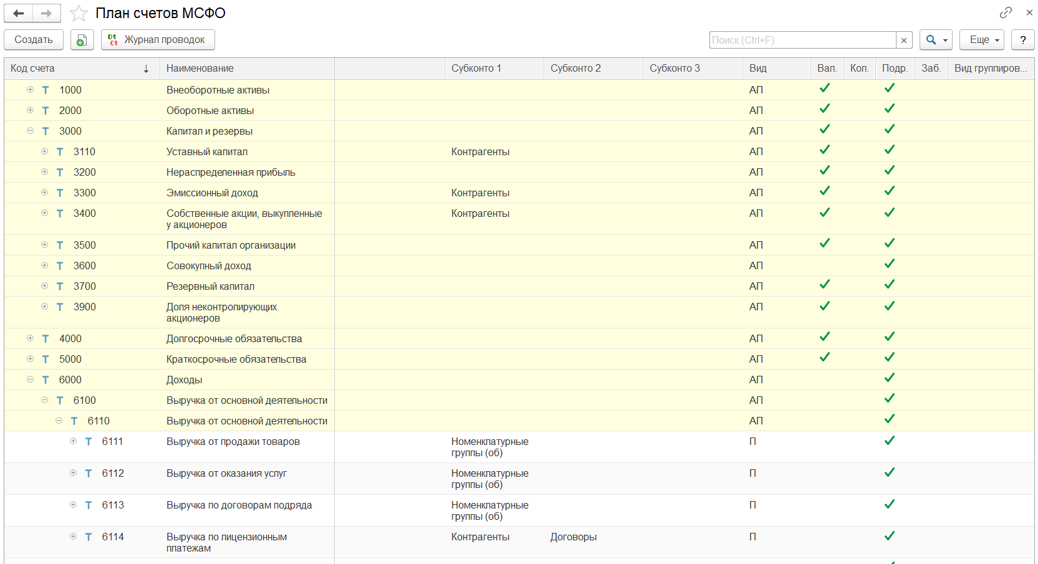Focus the Поиск (Ctrl+F) search field
This screenshot has width=1038, height=564.
pos(803,40)
